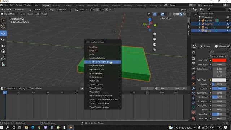231x130 pixels.
Task: Open the Texture properties checker icon
Action: pos(193,118)
